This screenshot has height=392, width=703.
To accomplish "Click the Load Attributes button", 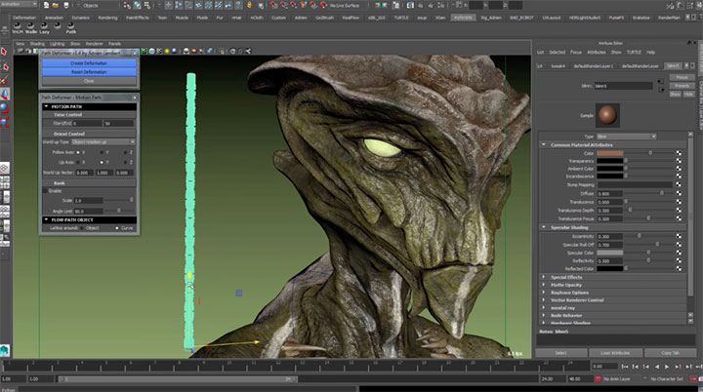I will point(615,353).
